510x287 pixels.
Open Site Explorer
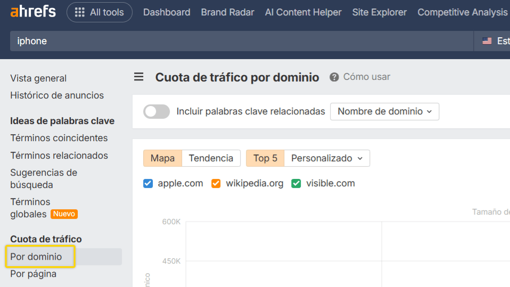(x=379, y=12)
